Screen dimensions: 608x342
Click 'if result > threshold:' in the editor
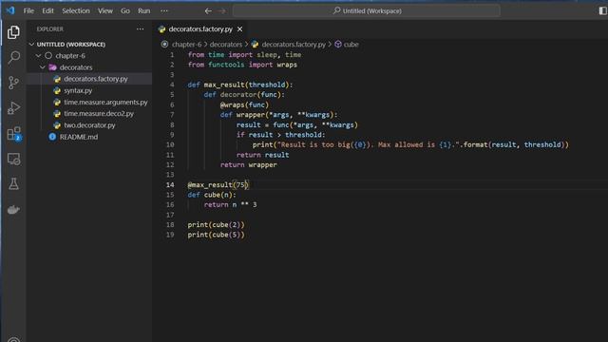281,135
